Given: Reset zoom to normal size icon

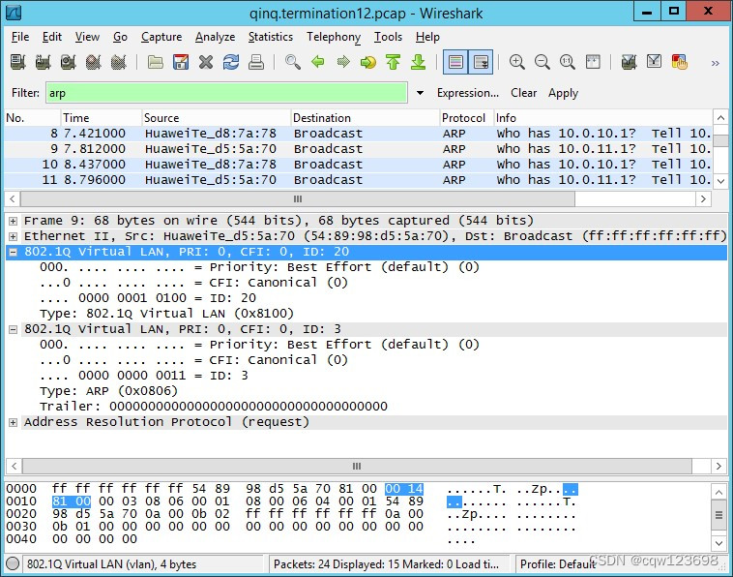Looking at the screenshot, I should coord(568,62).
